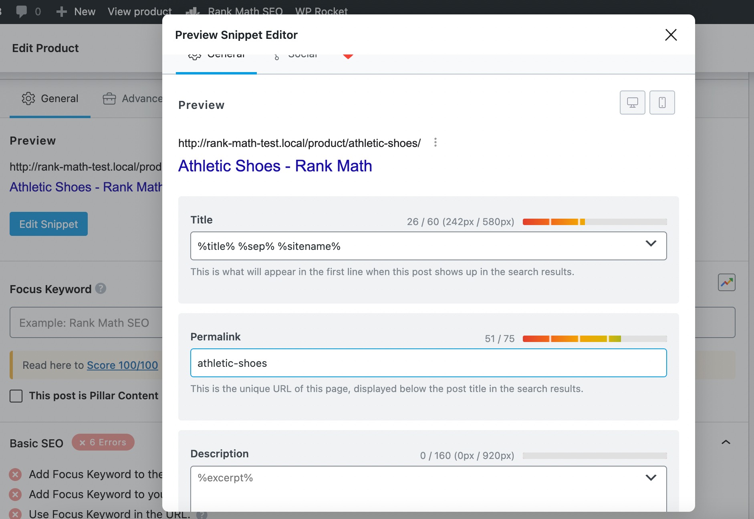
Task: Open the Score 100/100 link
Action: pyautogui.click(x=122, y=365)
